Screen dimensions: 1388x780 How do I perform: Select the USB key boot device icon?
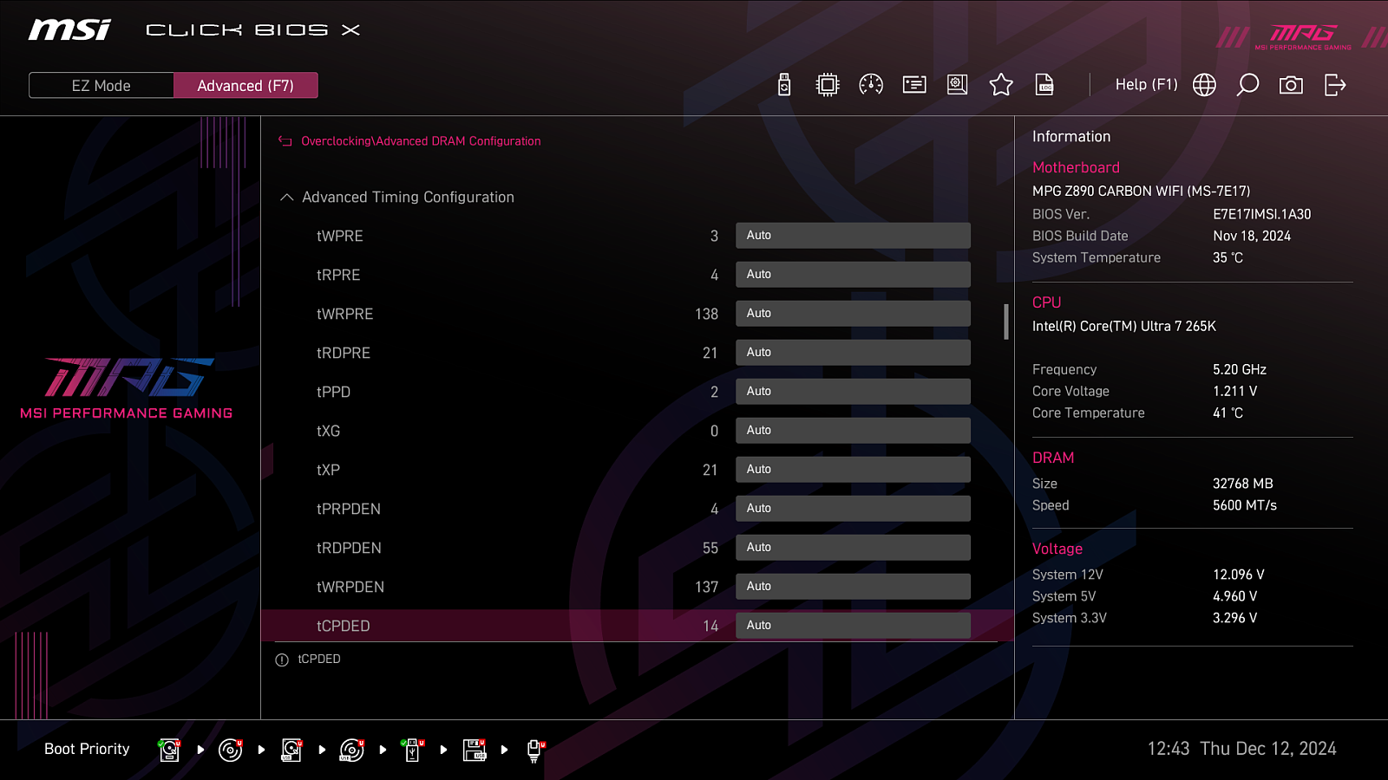coord(413,750)
